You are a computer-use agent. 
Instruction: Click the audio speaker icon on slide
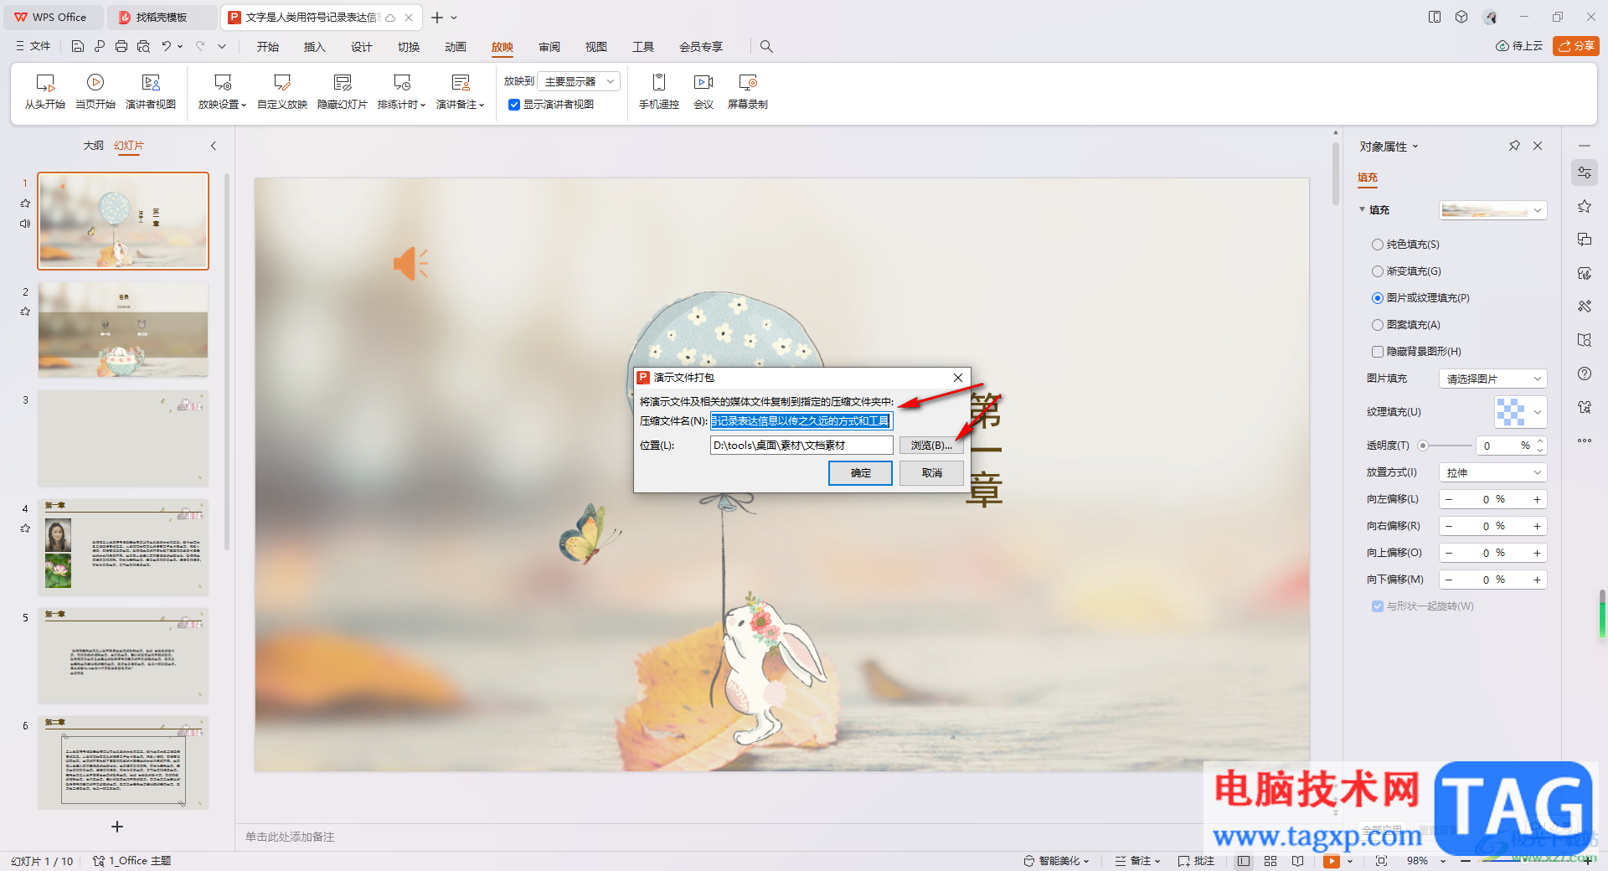tap(410, 264)
